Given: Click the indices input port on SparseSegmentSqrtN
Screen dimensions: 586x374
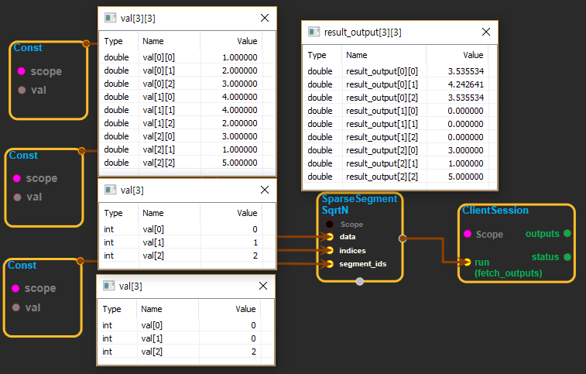Looking at the screenshot, I should [x=330, y=250].
